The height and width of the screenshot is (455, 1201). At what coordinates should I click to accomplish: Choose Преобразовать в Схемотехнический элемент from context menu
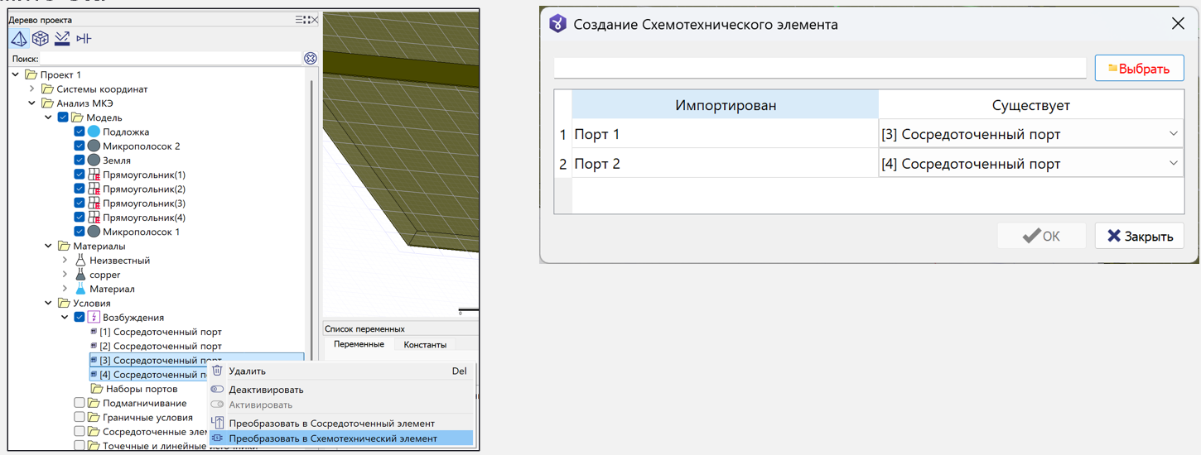(332, 438)
